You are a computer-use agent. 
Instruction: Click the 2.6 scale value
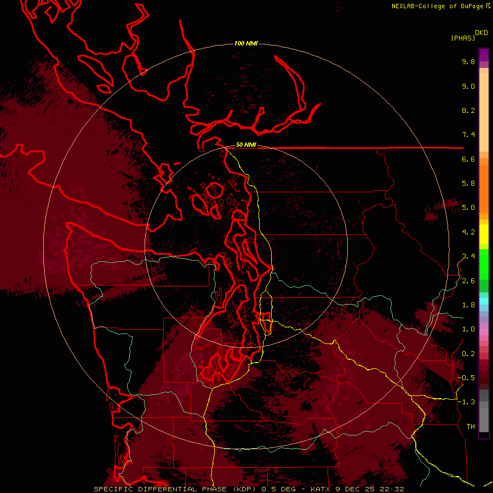tap(468, 281)
